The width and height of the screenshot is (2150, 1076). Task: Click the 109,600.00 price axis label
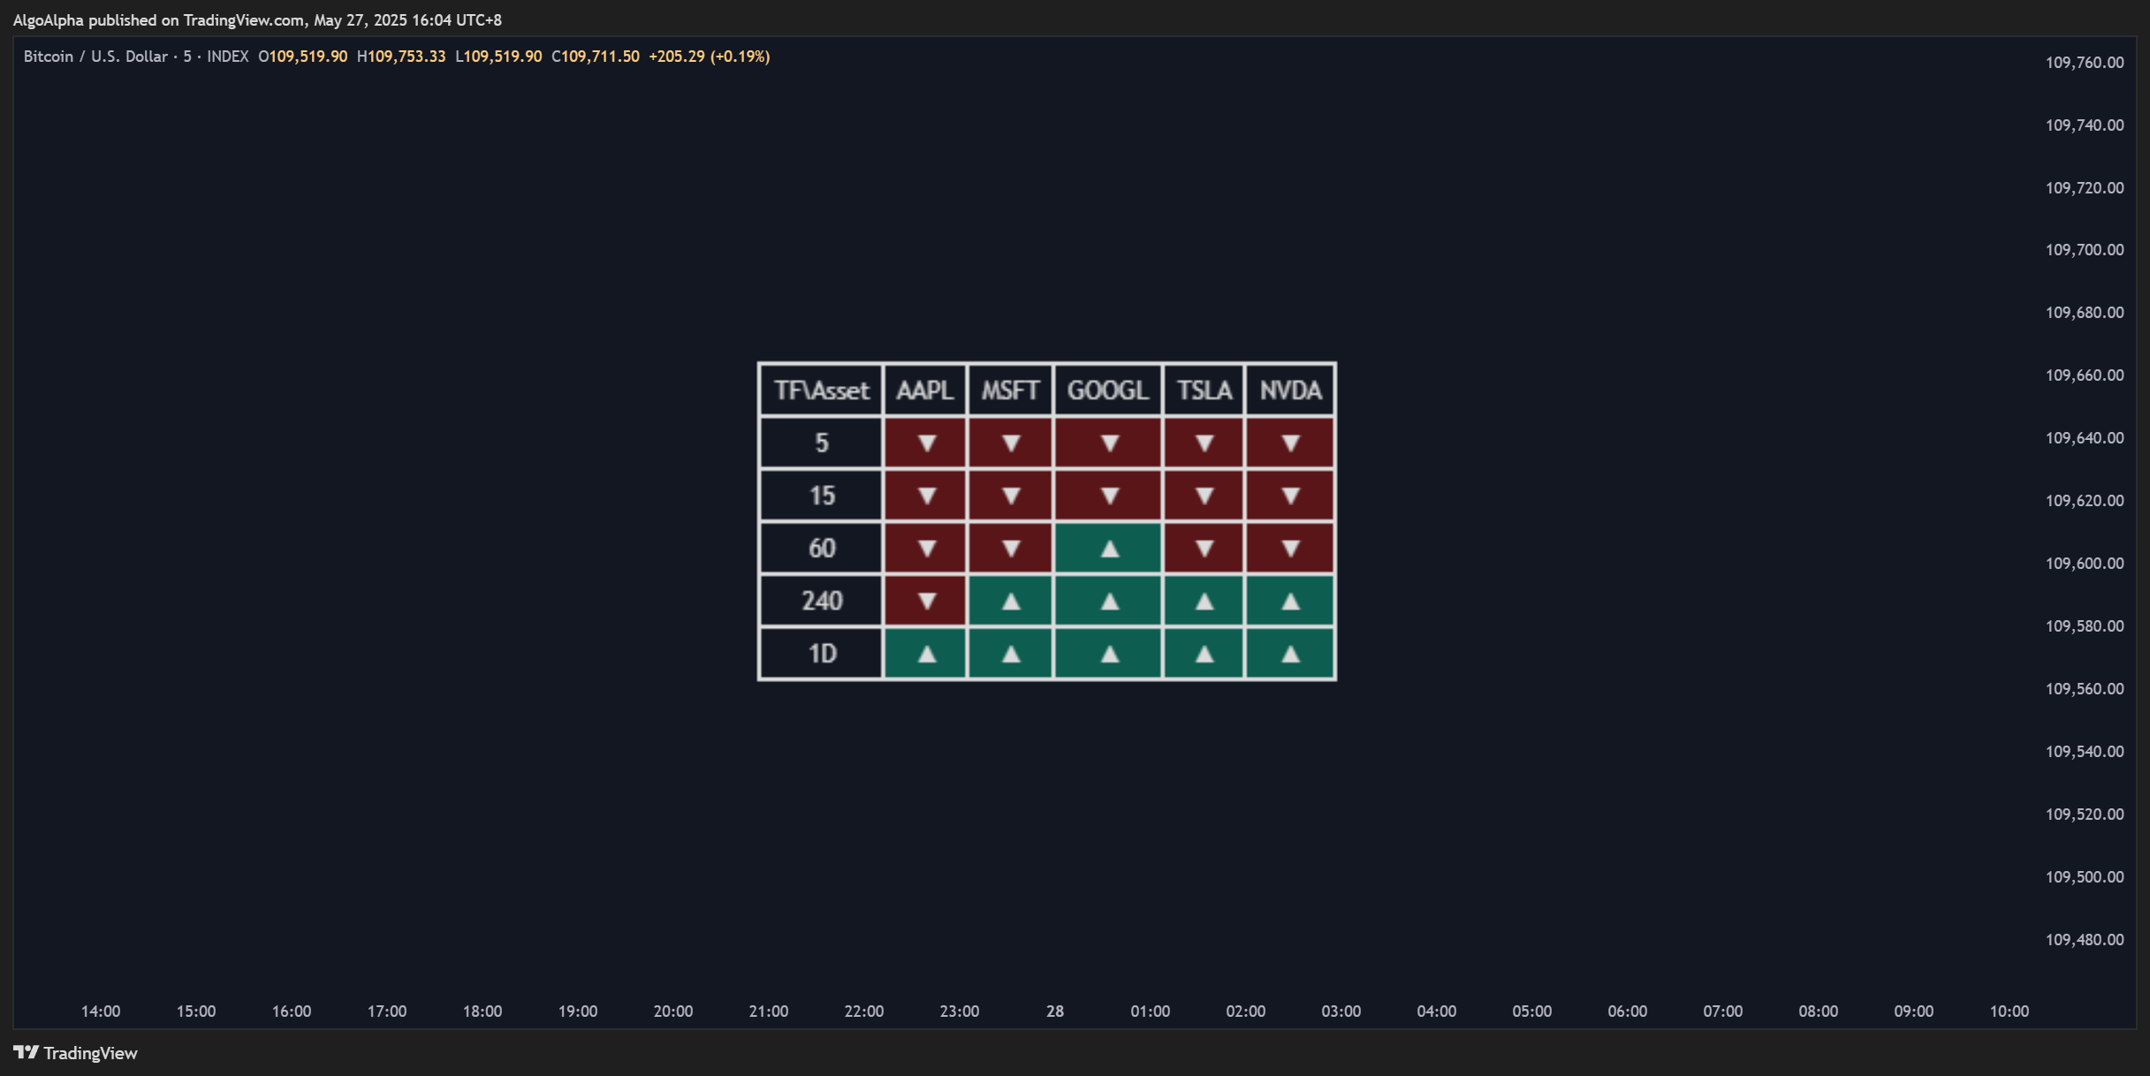2085,564
